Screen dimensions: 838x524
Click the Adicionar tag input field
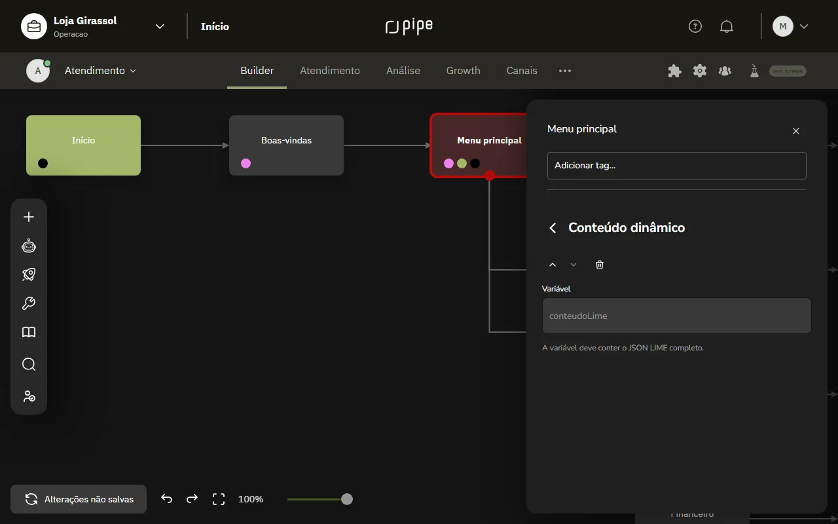pos(677,166)
